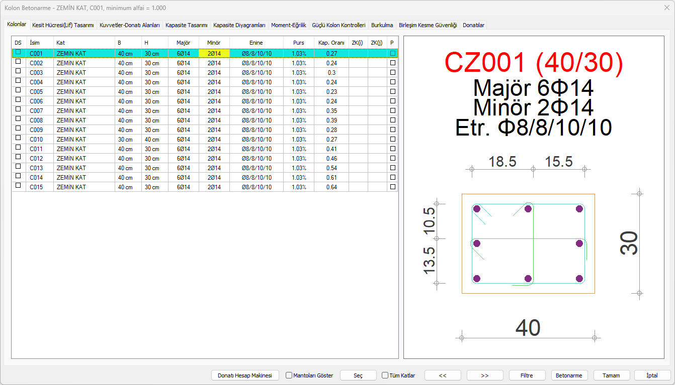The height and width of the screenshot is (385, 675).
Task: Click the Donatı Hesap Makinesi button
Action: click(244, 375)
